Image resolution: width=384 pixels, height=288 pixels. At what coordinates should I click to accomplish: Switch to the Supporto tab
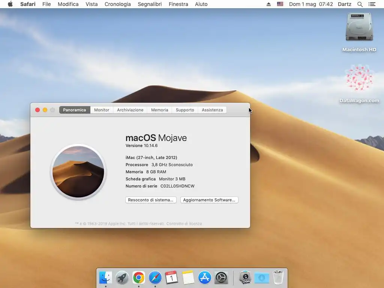click(185, 110)
